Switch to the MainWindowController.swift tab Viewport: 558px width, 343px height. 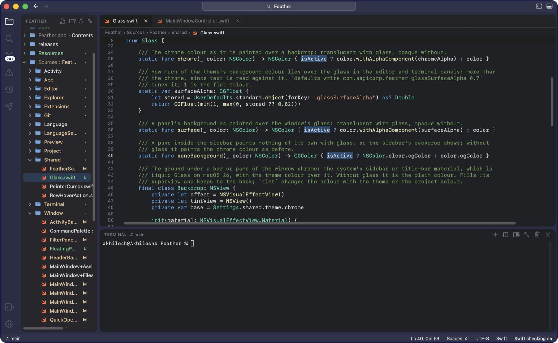tap(197, 21)
